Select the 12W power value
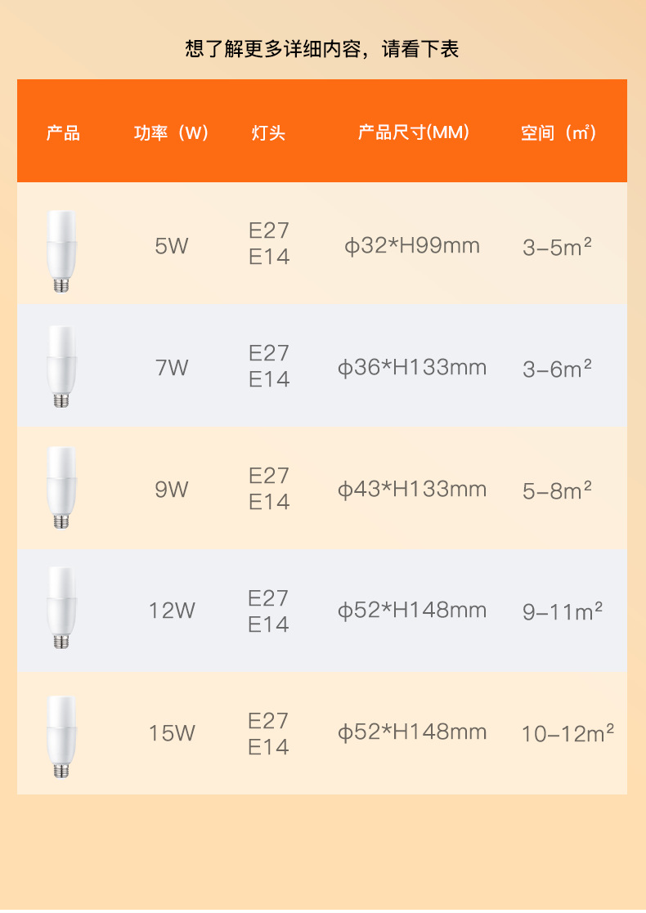The width and height of the screenshot is (646, 913). click(172, 611)
